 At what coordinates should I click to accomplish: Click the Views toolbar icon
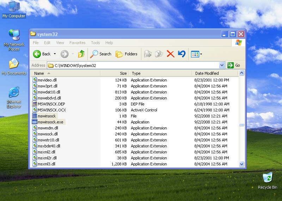click(195, 54)
